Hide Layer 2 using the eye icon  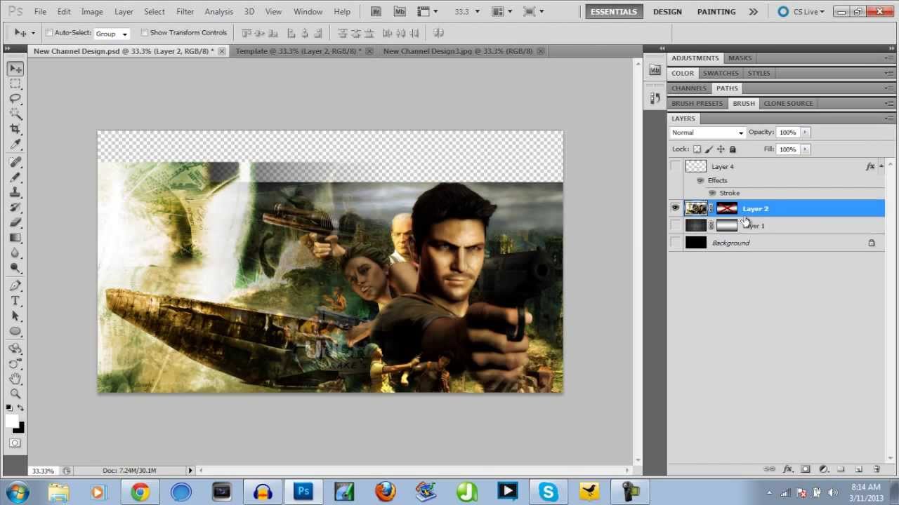[x=676, y=208]
